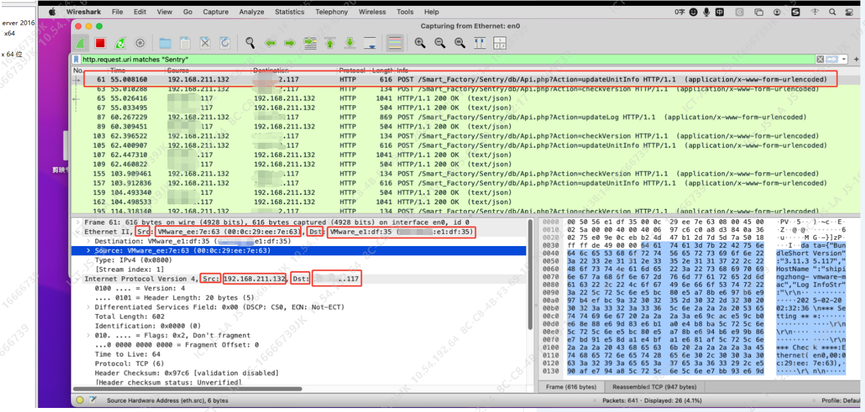Toggle auto-scroll during live capture
The width and height of the screenshot is (865, 412).
pos(370,43)
